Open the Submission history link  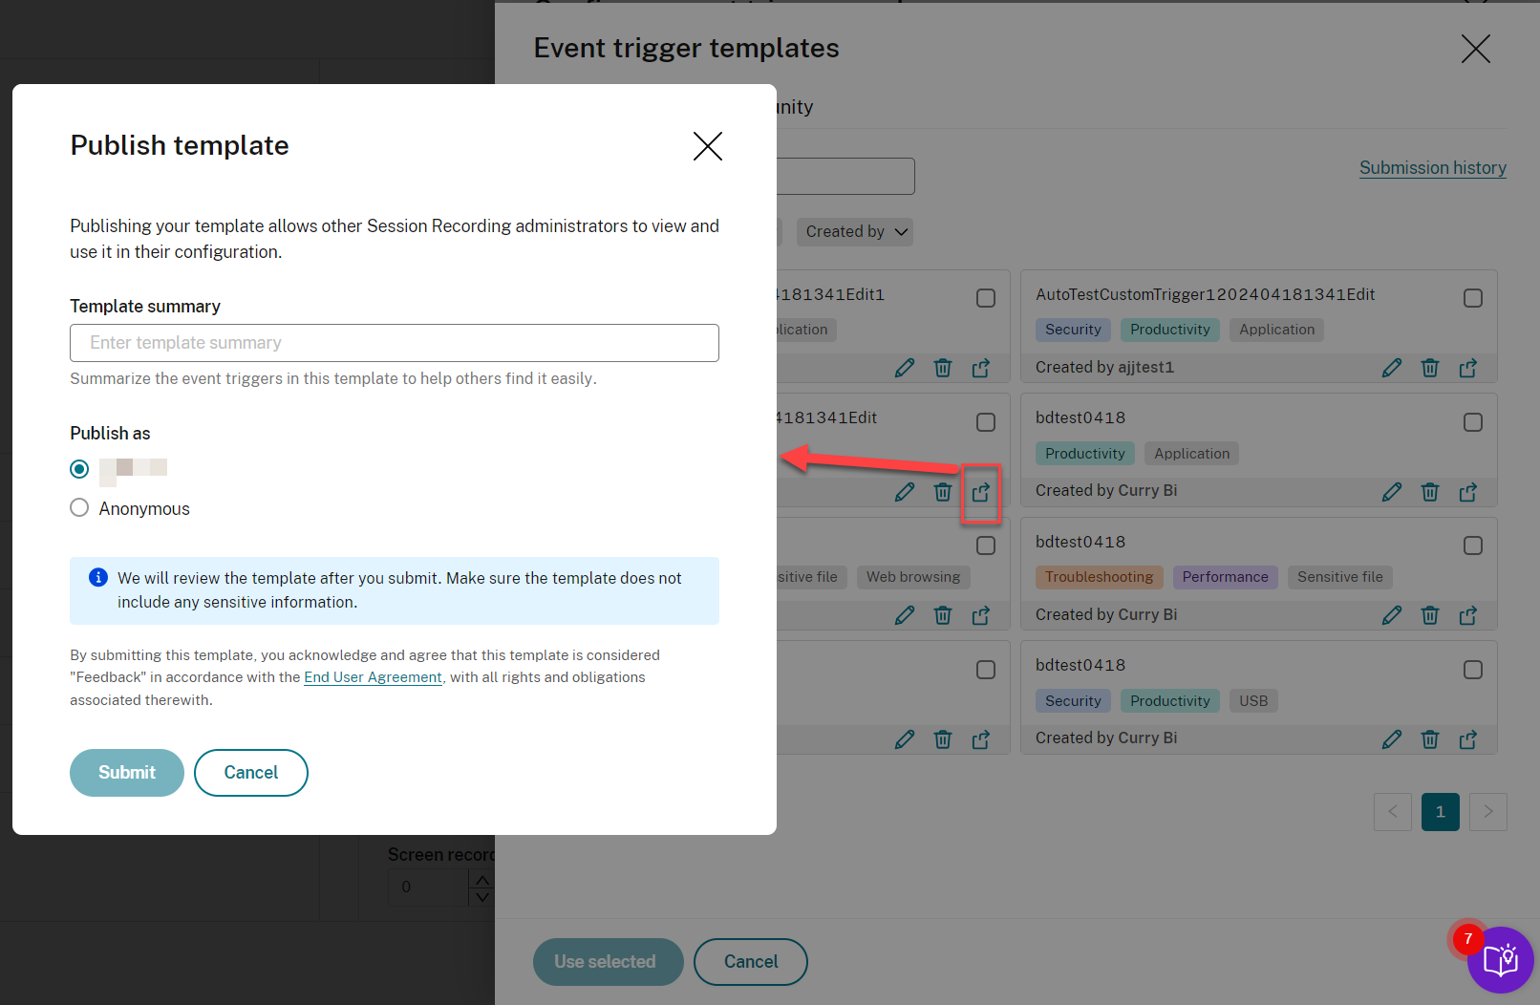(1433, 168)
